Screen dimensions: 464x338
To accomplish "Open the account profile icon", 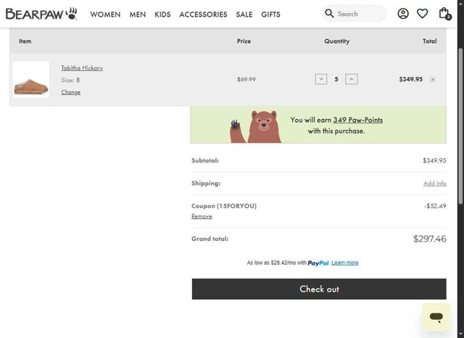I will [x=403, y=14].
